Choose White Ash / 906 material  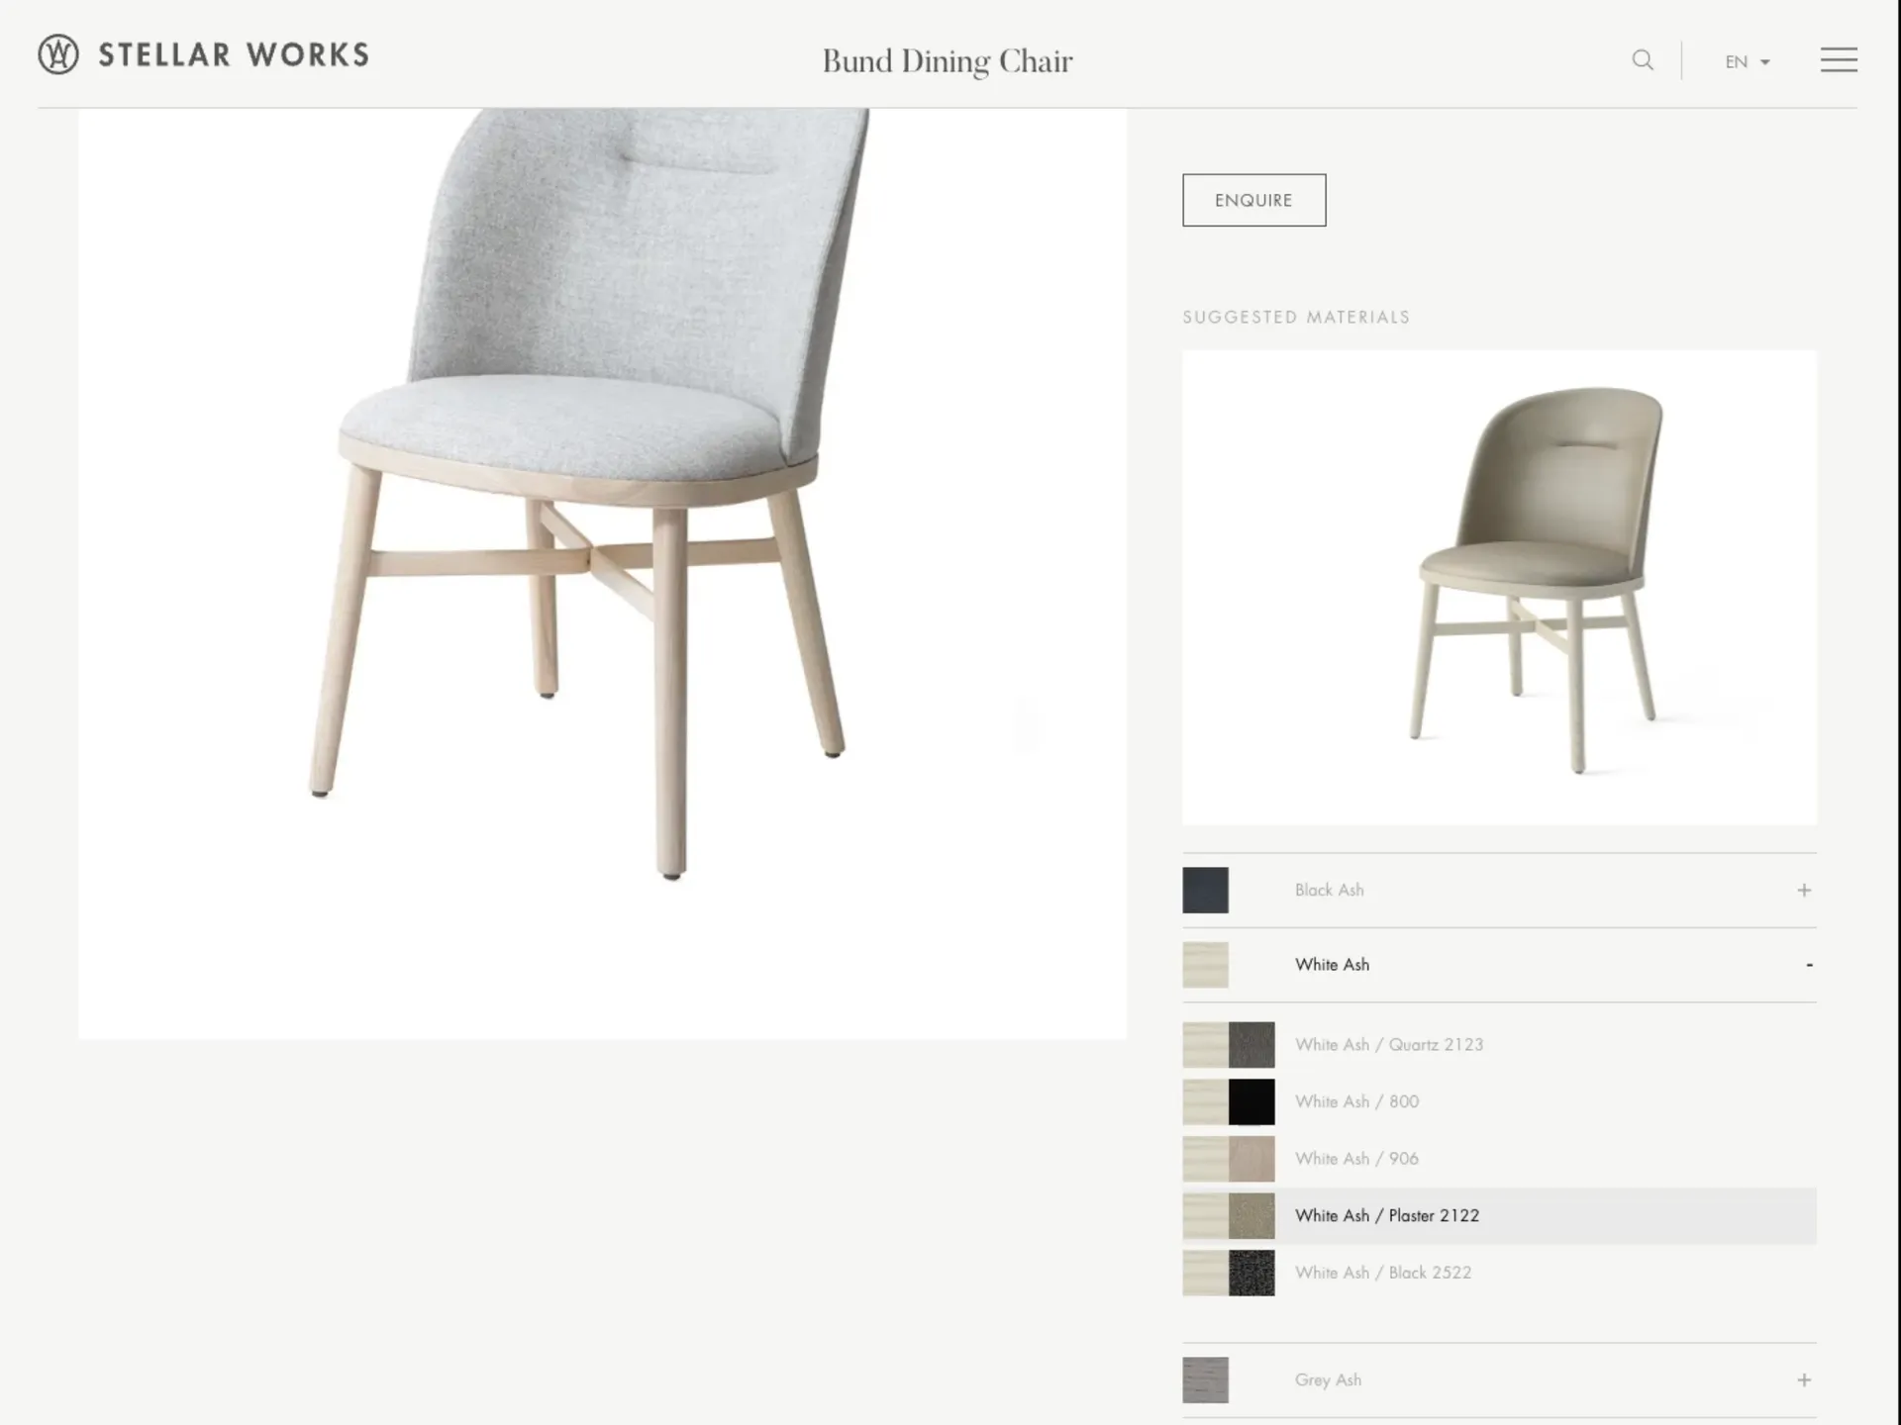pyautogui.click(x=1499, y=1159)
